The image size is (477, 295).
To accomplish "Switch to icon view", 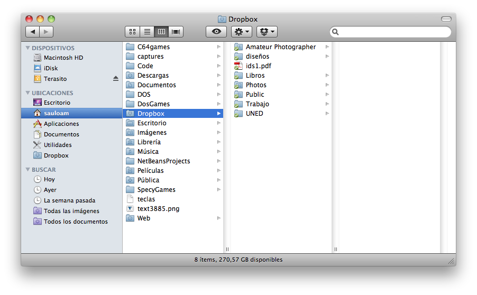I will tap(132, 32).
